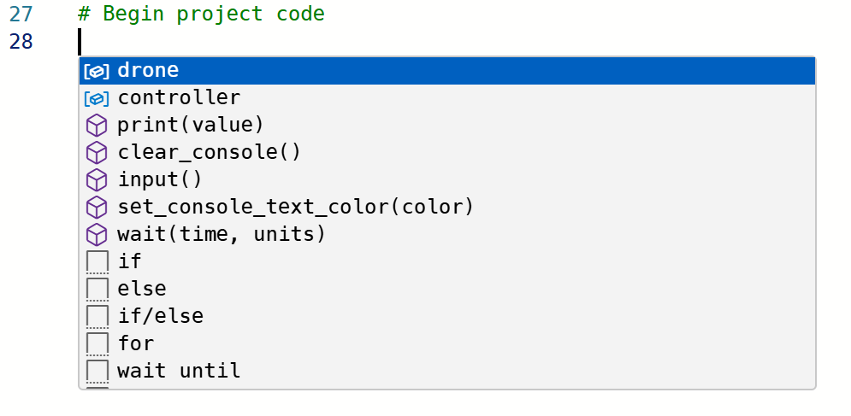Select the set_console_text_color(color) suggestion
851x416 pixels.
pos(295,208)
